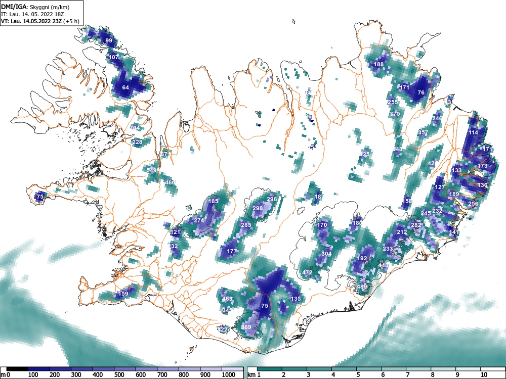The image size is (506, 379).
Task: Select the 192 visibility value
Action: pyautogui.click(x=362, y=258)
